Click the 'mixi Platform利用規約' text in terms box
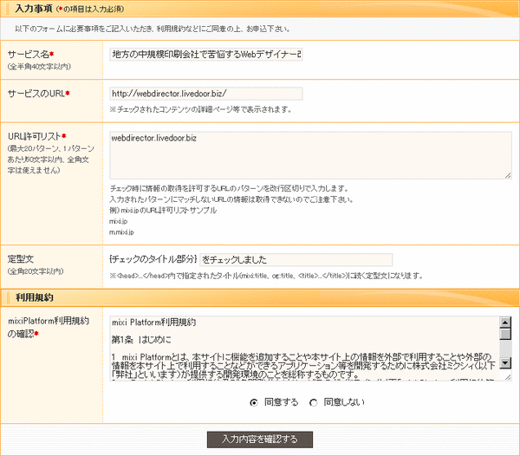The height and width of the screenshot is (456, 520). (154, 322)
